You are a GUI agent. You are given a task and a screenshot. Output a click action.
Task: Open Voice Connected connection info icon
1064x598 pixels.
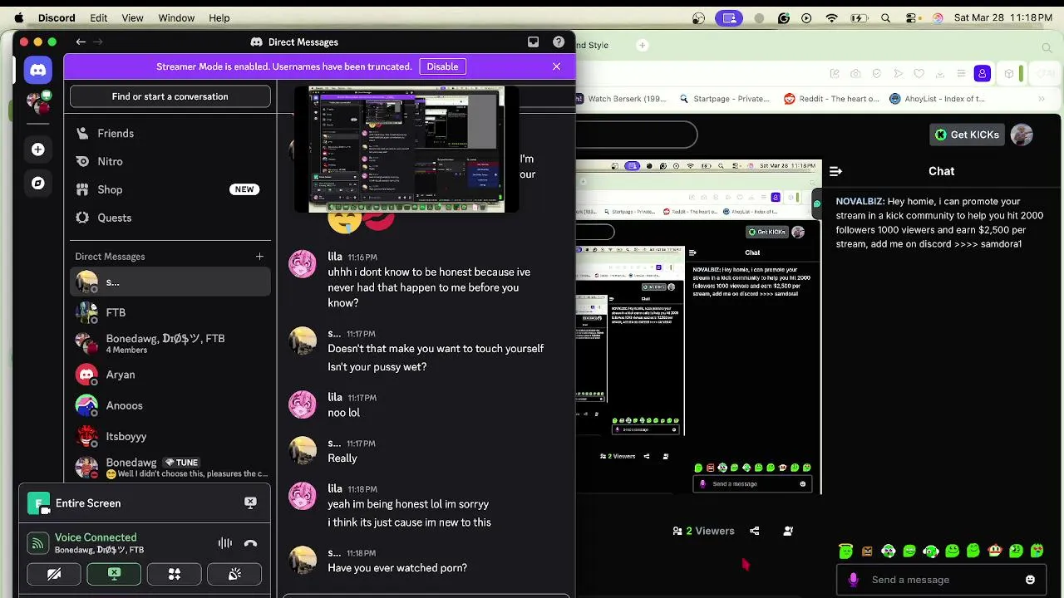(37, 543)
